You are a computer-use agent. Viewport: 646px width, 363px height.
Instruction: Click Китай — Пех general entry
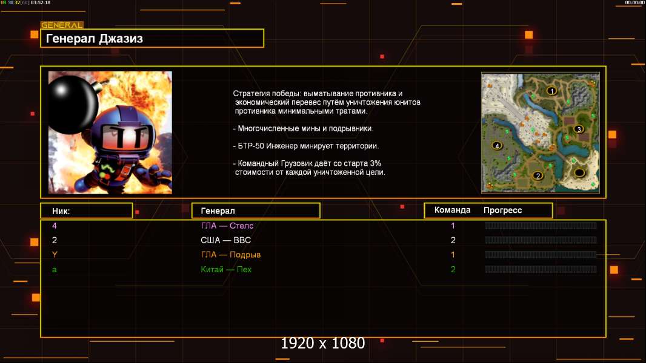[x=226, y=270]
